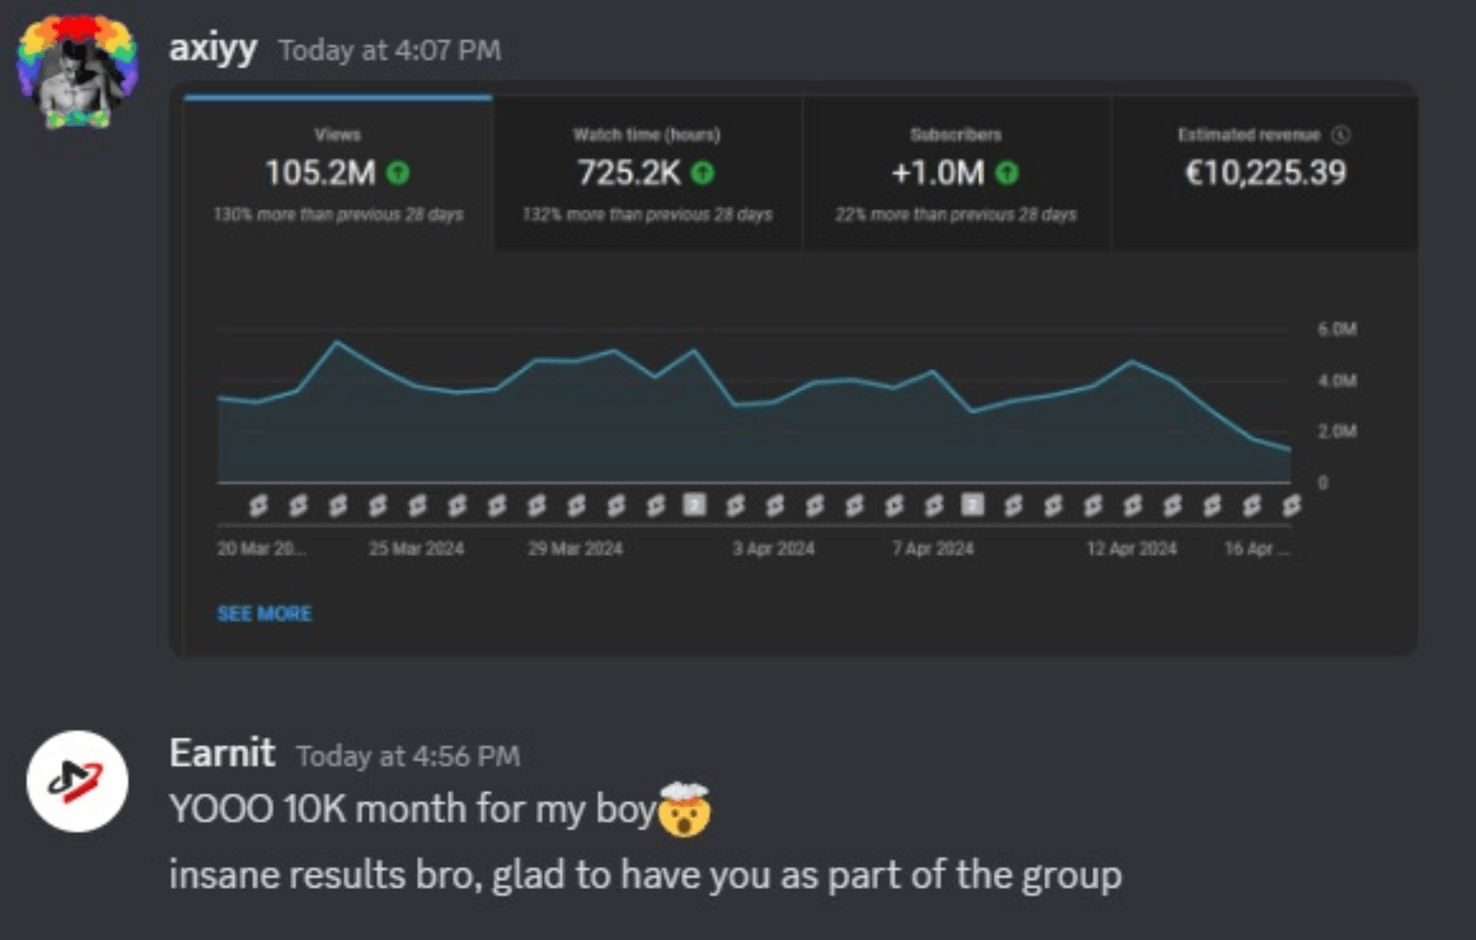Open Earnit's profile avatar
This screenshot has width=1476, height=940.
click(77, 781)
